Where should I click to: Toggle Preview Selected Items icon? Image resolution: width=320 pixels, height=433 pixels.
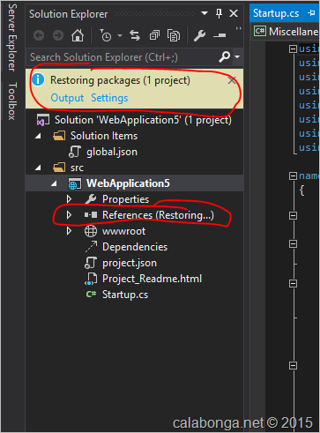coord(220,35)
